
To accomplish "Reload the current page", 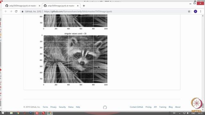I will click(x=16, y=11).
